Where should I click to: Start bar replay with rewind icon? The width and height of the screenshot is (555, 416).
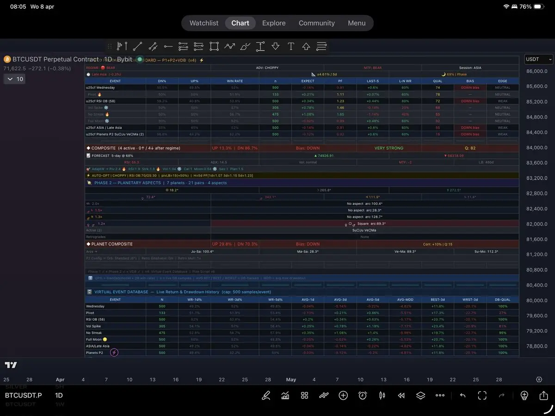pos(401,395)
